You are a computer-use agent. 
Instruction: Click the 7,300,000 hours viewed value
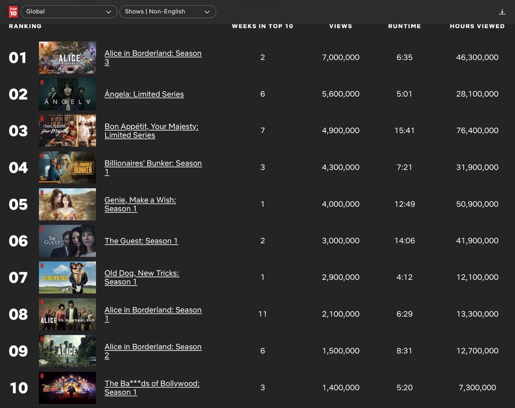(x=477, y=388)
